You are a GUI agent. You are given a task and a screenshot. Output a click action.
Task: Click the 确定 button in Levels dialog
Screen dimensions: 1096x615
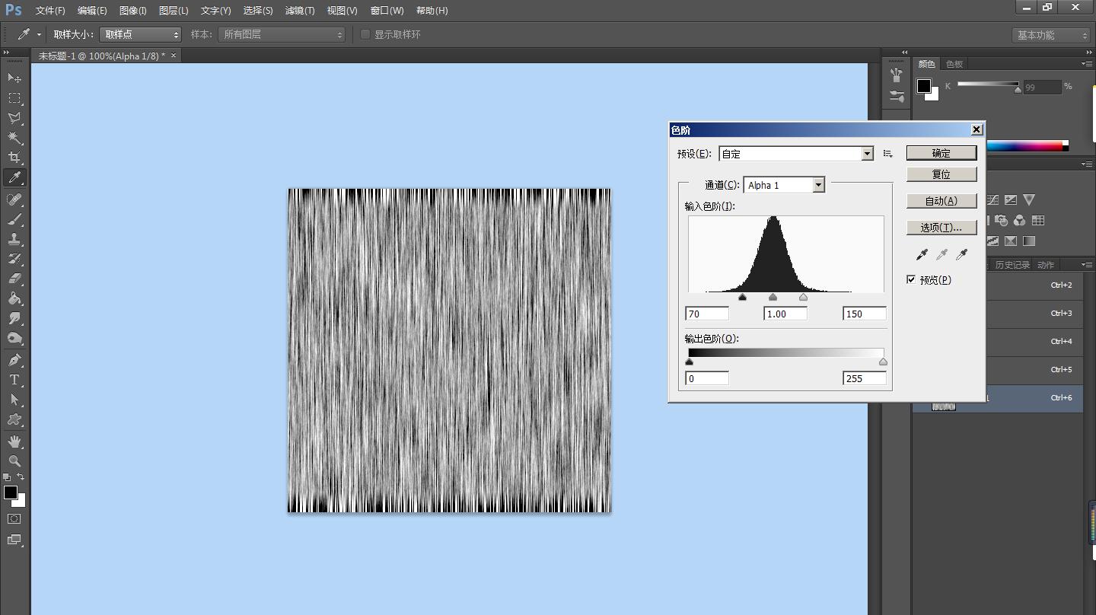coord(941,153)
